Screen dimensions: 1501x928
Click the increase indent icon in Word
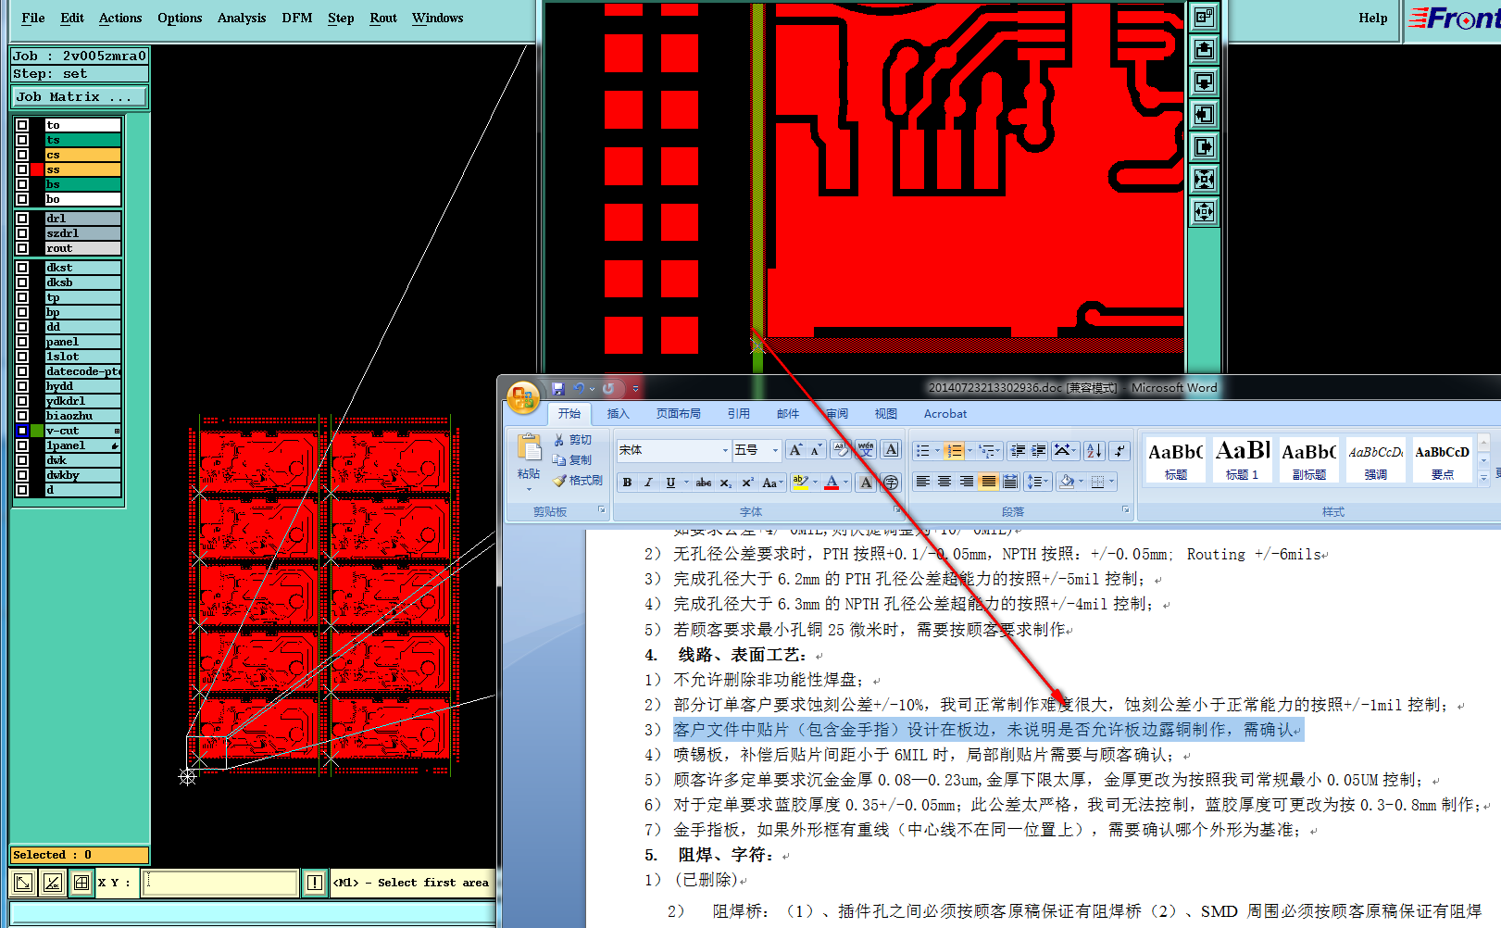[x=1039, y=450]
